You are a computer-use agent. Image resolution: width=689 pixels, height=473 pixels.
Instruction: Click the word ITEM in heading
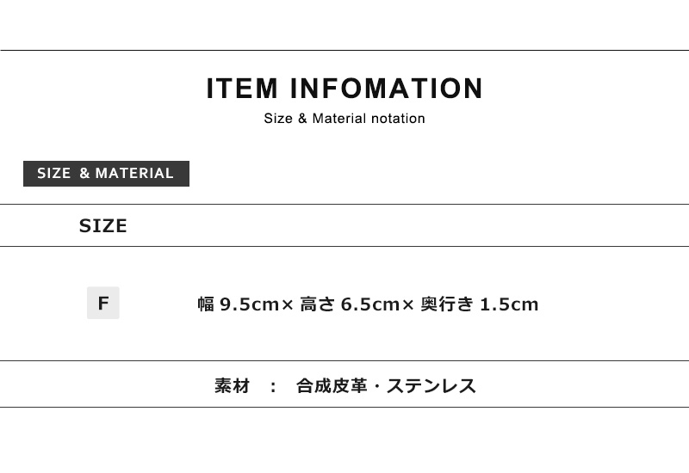(x=242, y=89)
